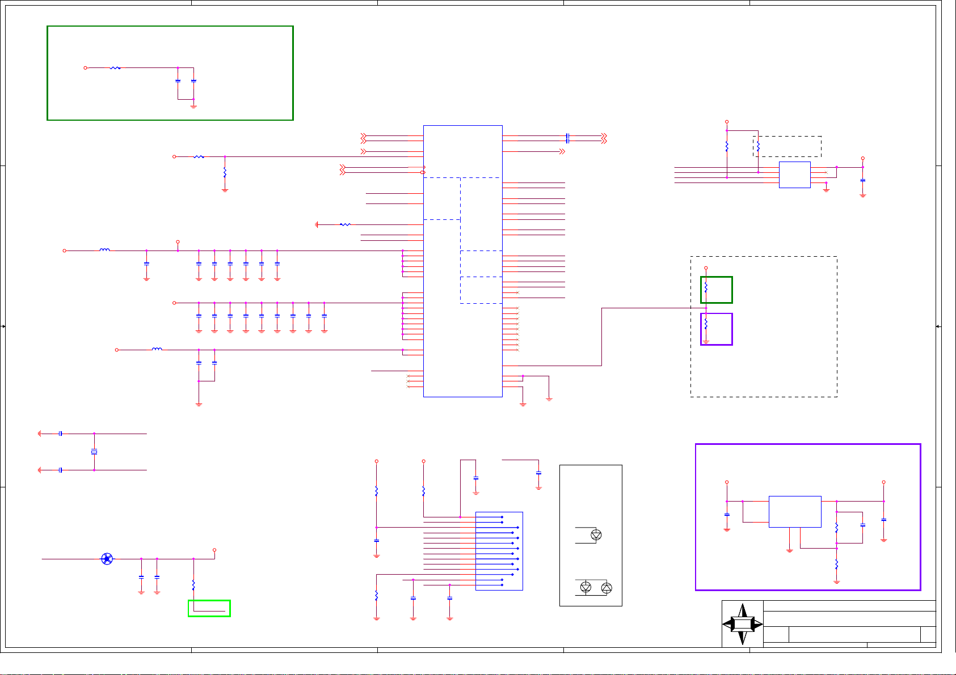Select the large central IC block

[463, 261]
